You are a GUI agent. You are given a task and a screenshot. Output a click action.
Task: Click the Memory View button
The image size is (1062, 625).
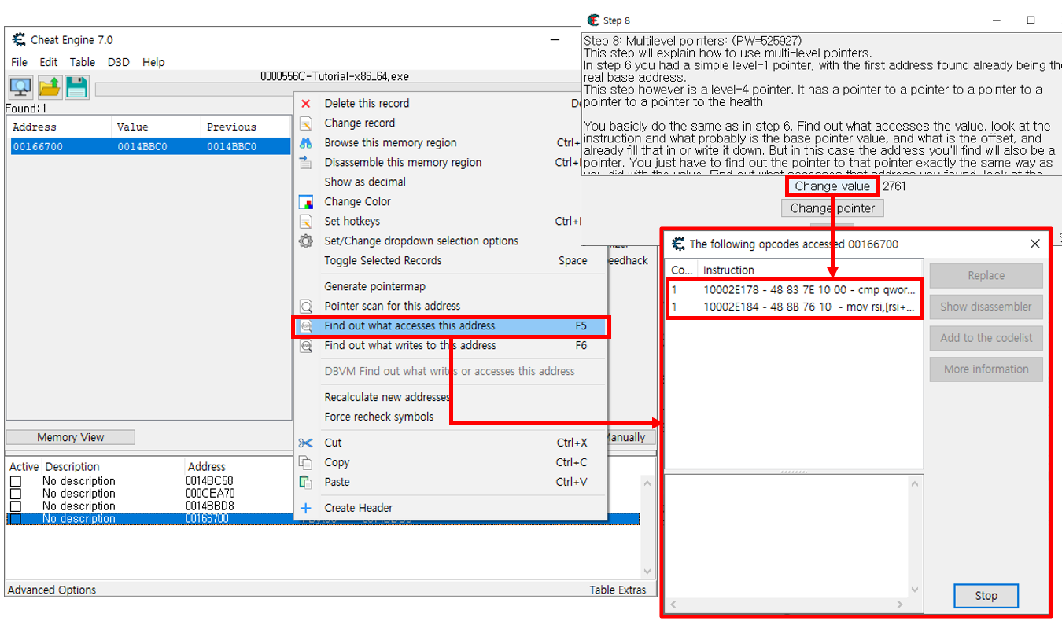tap(71, 437)
